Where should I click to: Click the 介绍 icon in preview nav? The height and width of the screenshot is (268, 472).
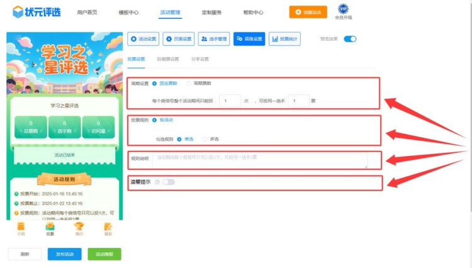(x=21, y=227)
